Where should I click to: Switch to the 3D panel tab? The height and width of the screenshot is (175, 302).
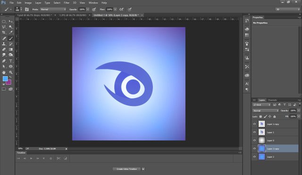click(x=254, y=100)
